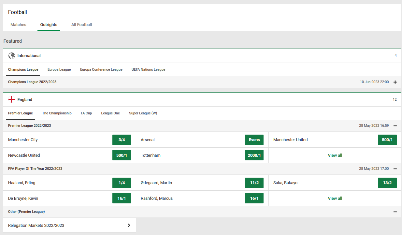This screenshot has height=235, width=402.
Task: Select the League One tab
Action: pyautogui.click(x=110, y=113)
